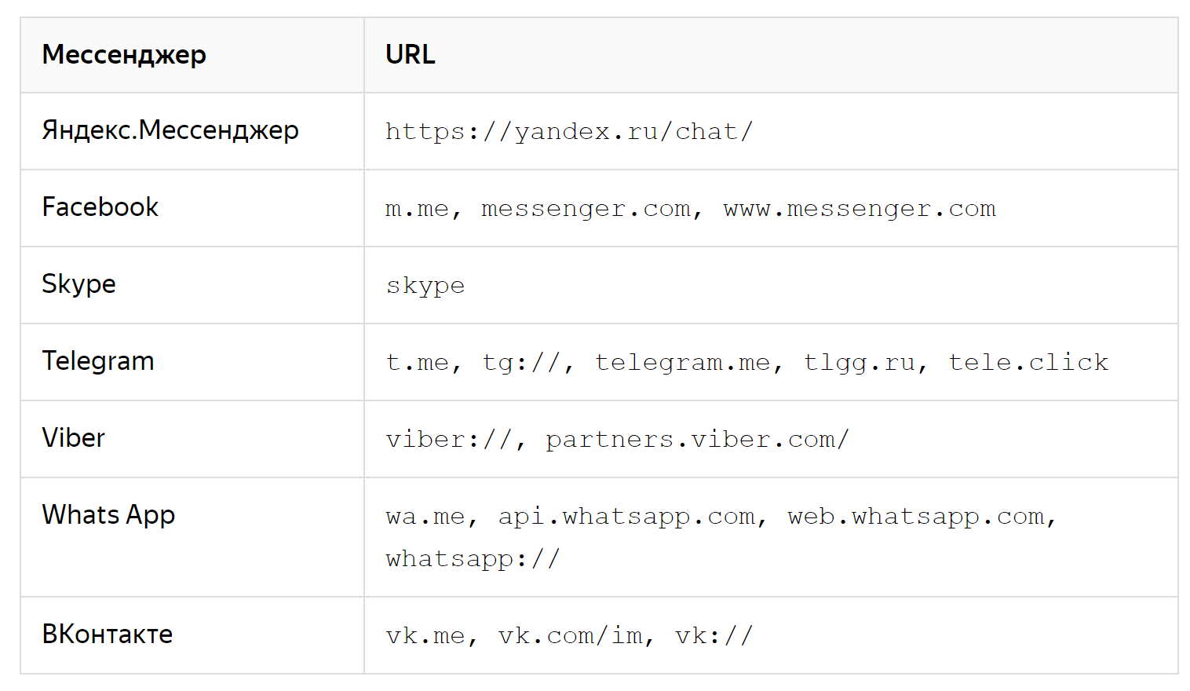The image size is (1190, 691).
Task: Select the ВКонтакте row label
Action: [107, 634]
